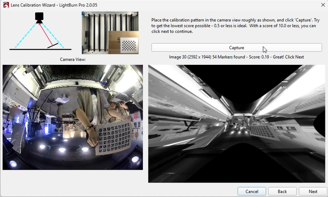Close the Lens Calibration Wizard window

[x=323, y=4]
